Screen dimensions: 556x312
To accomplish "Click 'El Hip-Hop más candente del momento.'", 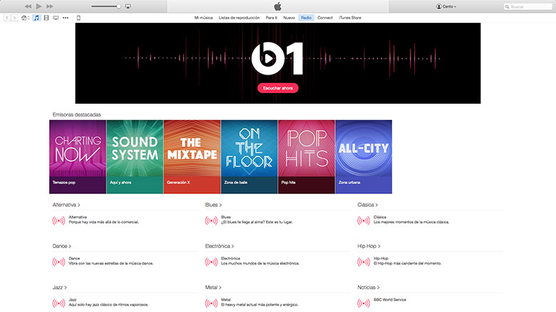I will coord(408,264).
